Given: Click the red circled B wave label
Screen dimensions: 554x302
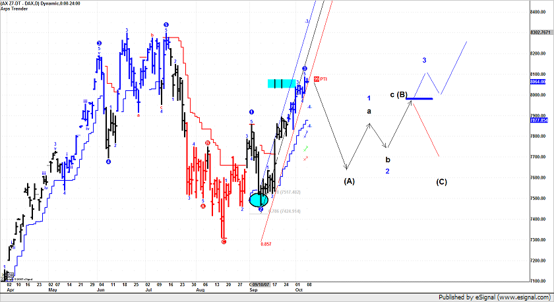Looking at the screenshot, I should coord(208,143).
